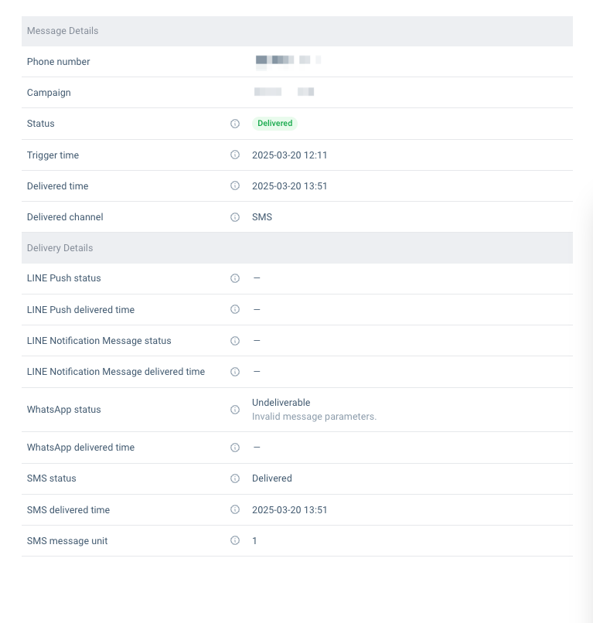Screen dimensions: 593x623
Task: Click the Invalid message parameters error text
Action: point(314,417)
